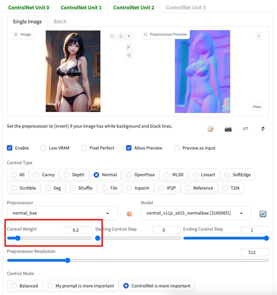This screenshot has height=295, width=277.
Task: Switch to ControlNet Unit 3 tab
Action: pos(186,7)
